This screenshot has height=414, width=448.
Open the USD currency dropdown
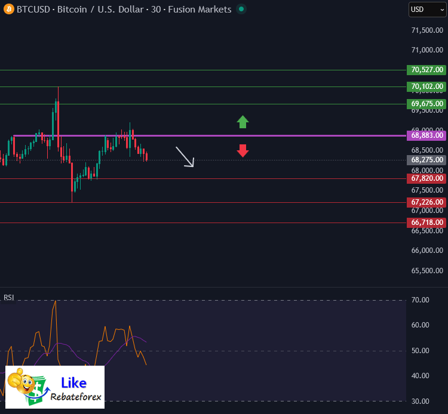coord(428,10)
